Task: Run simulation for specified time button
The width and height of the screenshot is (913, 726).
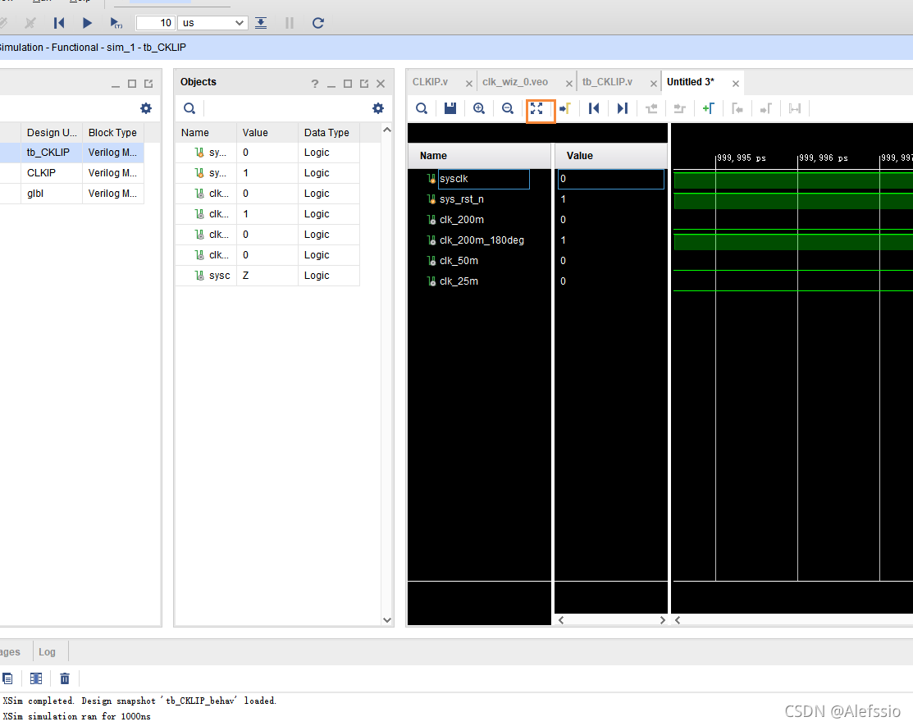Action: (x=116, y=23)
